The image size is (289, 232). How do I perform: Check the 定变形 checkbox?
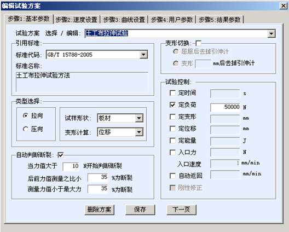172,117
